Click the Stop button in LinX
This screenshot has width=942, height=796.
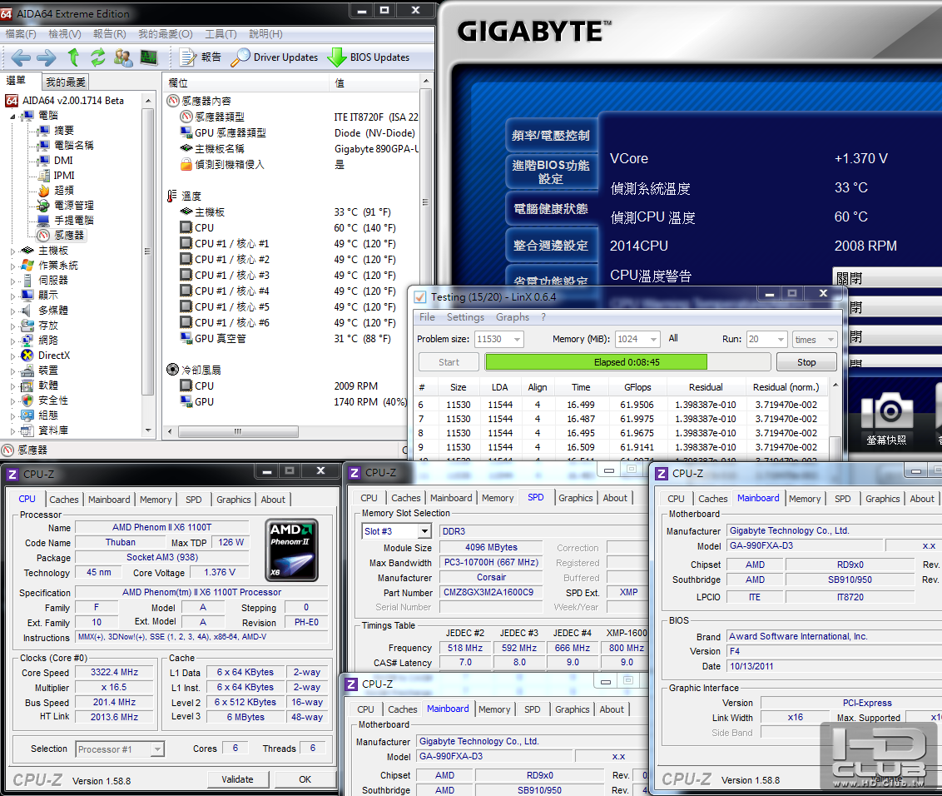(x=806, y=362)
